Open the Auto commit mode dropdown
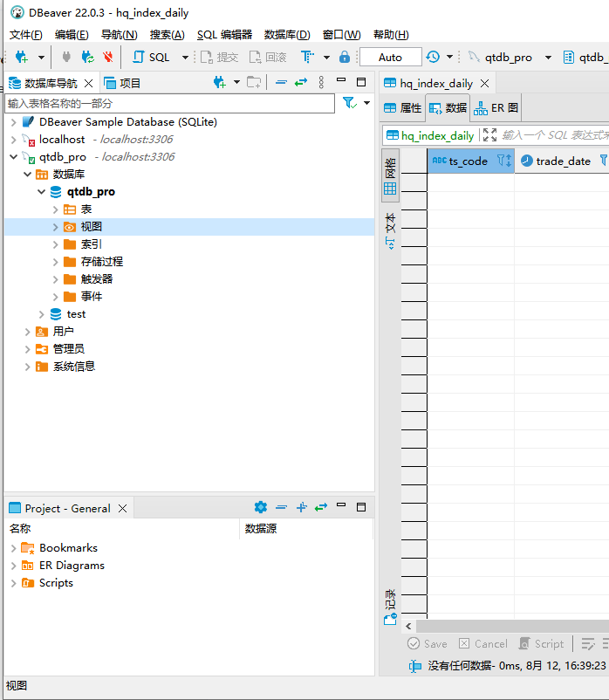The height and width of the screenshot is (700, 609). pyautogui.click(x=390, y=58)
